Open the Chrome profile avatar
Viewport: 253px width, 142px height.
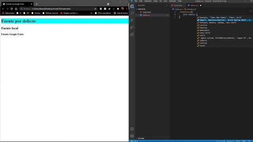[x=123, y=9]
